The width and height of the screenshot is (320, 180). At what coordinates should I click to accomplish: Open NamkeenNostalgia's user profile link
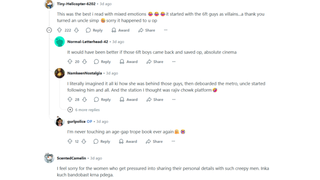pos(85,73)
